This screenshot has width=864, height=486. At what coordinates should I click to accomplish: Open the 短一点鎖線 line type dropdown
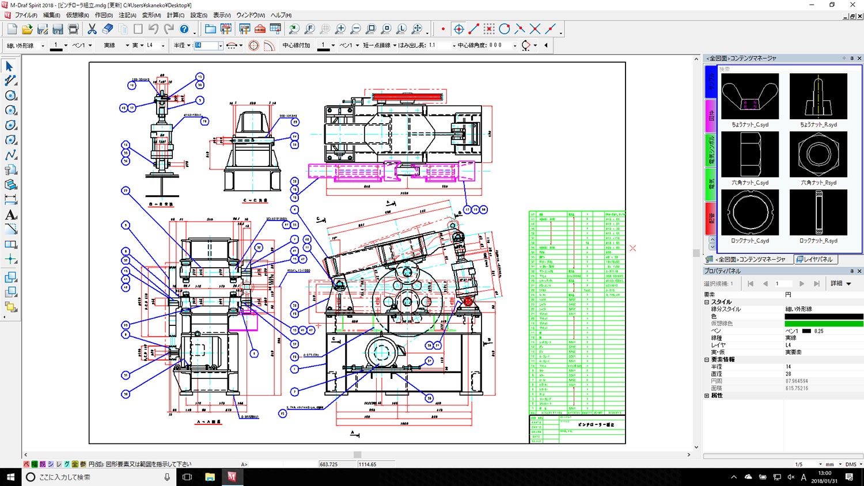click(x=395, y=45)
